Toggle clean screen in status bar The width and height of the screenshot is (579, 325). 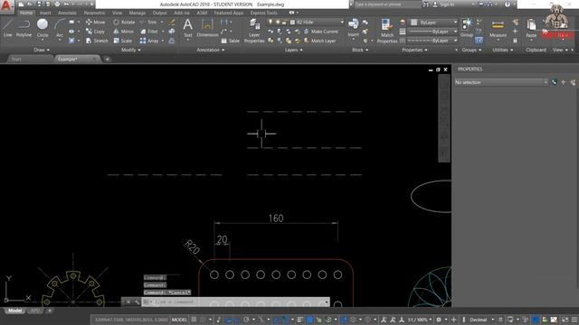pos(565,320)
